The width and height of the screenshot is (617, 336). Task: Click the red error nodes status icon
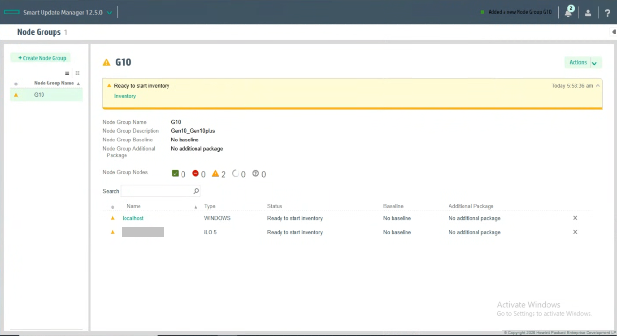click(x=196, y=173)
